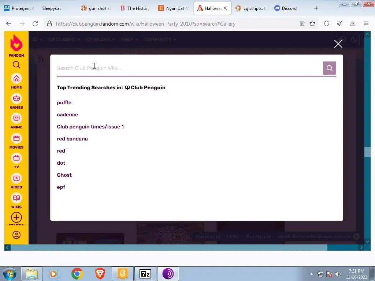Screen dimensions: 375x281
Task: Select 'Club penguin times/issue 1' search
Action: point(90,127)
